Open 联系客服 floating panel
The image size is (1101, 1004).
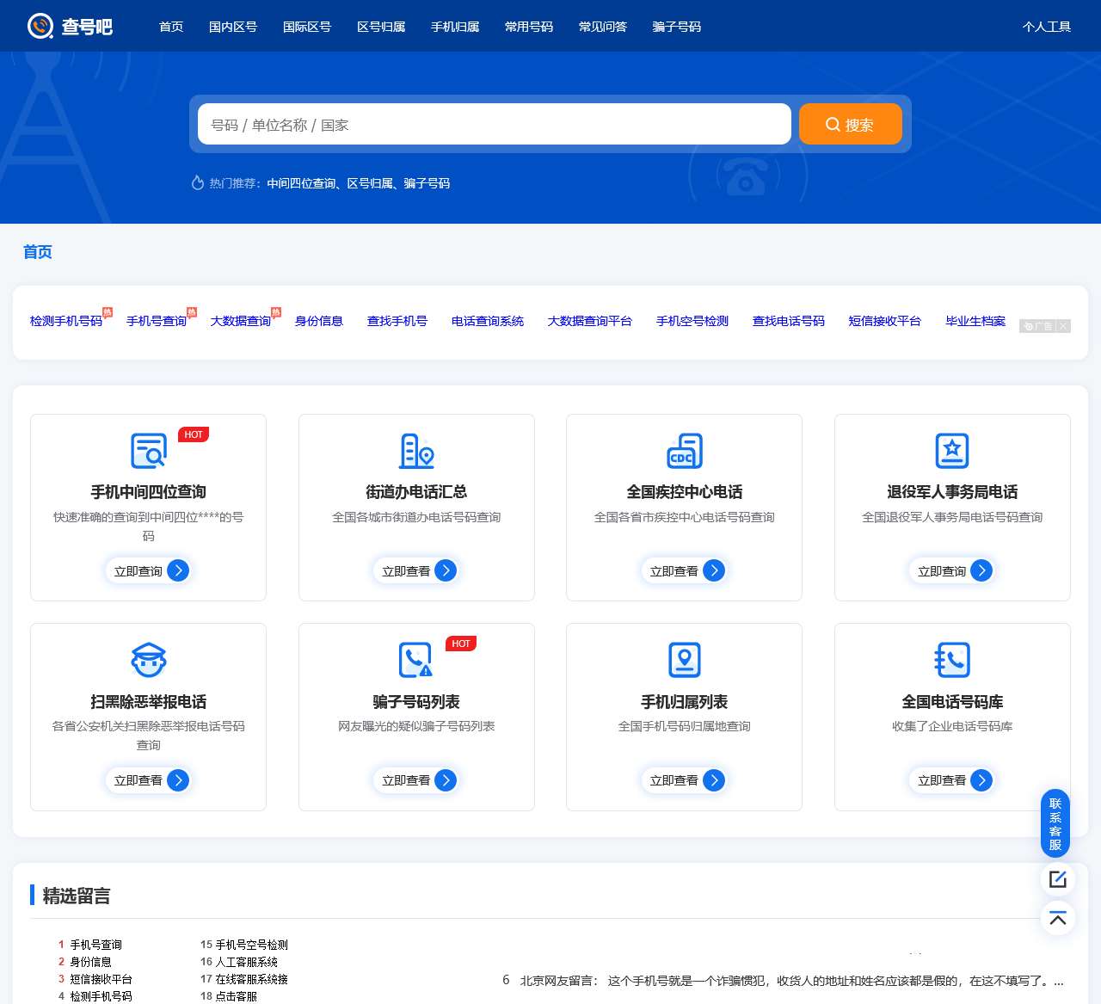(x=1055, y=822)
